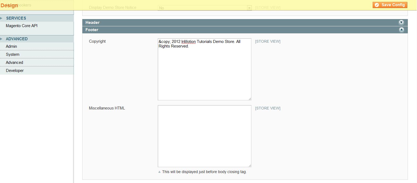Grab the Copyright textarea resize handle

coord(250,99)
